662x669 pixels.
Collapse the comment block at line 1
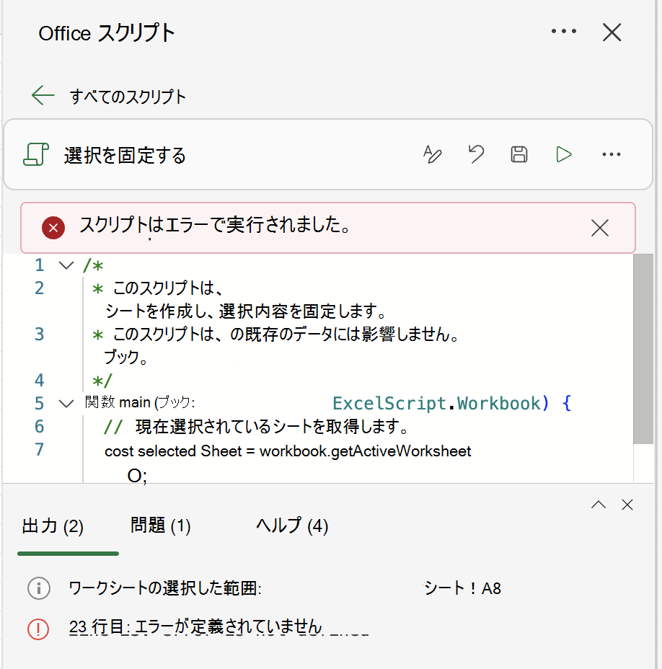66,265
